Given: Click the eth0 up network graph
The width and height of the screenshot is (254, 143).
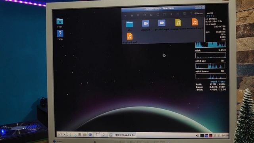Looking at the screenshot, I should [x=211, y=66].
